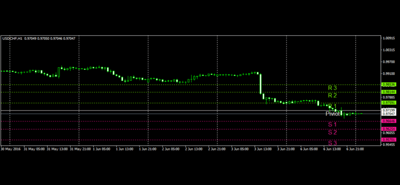Click the 2 Jun 05:00 time label

[x=171, y=149]
